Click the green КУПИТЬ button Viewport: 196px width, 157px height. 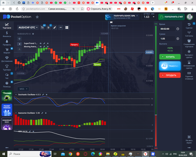[170, 57]
